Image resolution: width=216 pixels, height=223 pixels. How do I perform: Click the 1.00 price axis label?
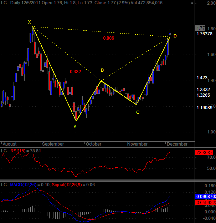tap(211, 132)
